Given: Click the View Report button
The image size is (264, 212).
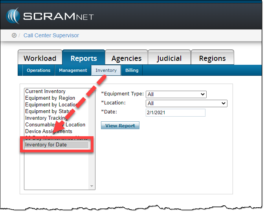Looking at the screenshot, I should (120, 125).
